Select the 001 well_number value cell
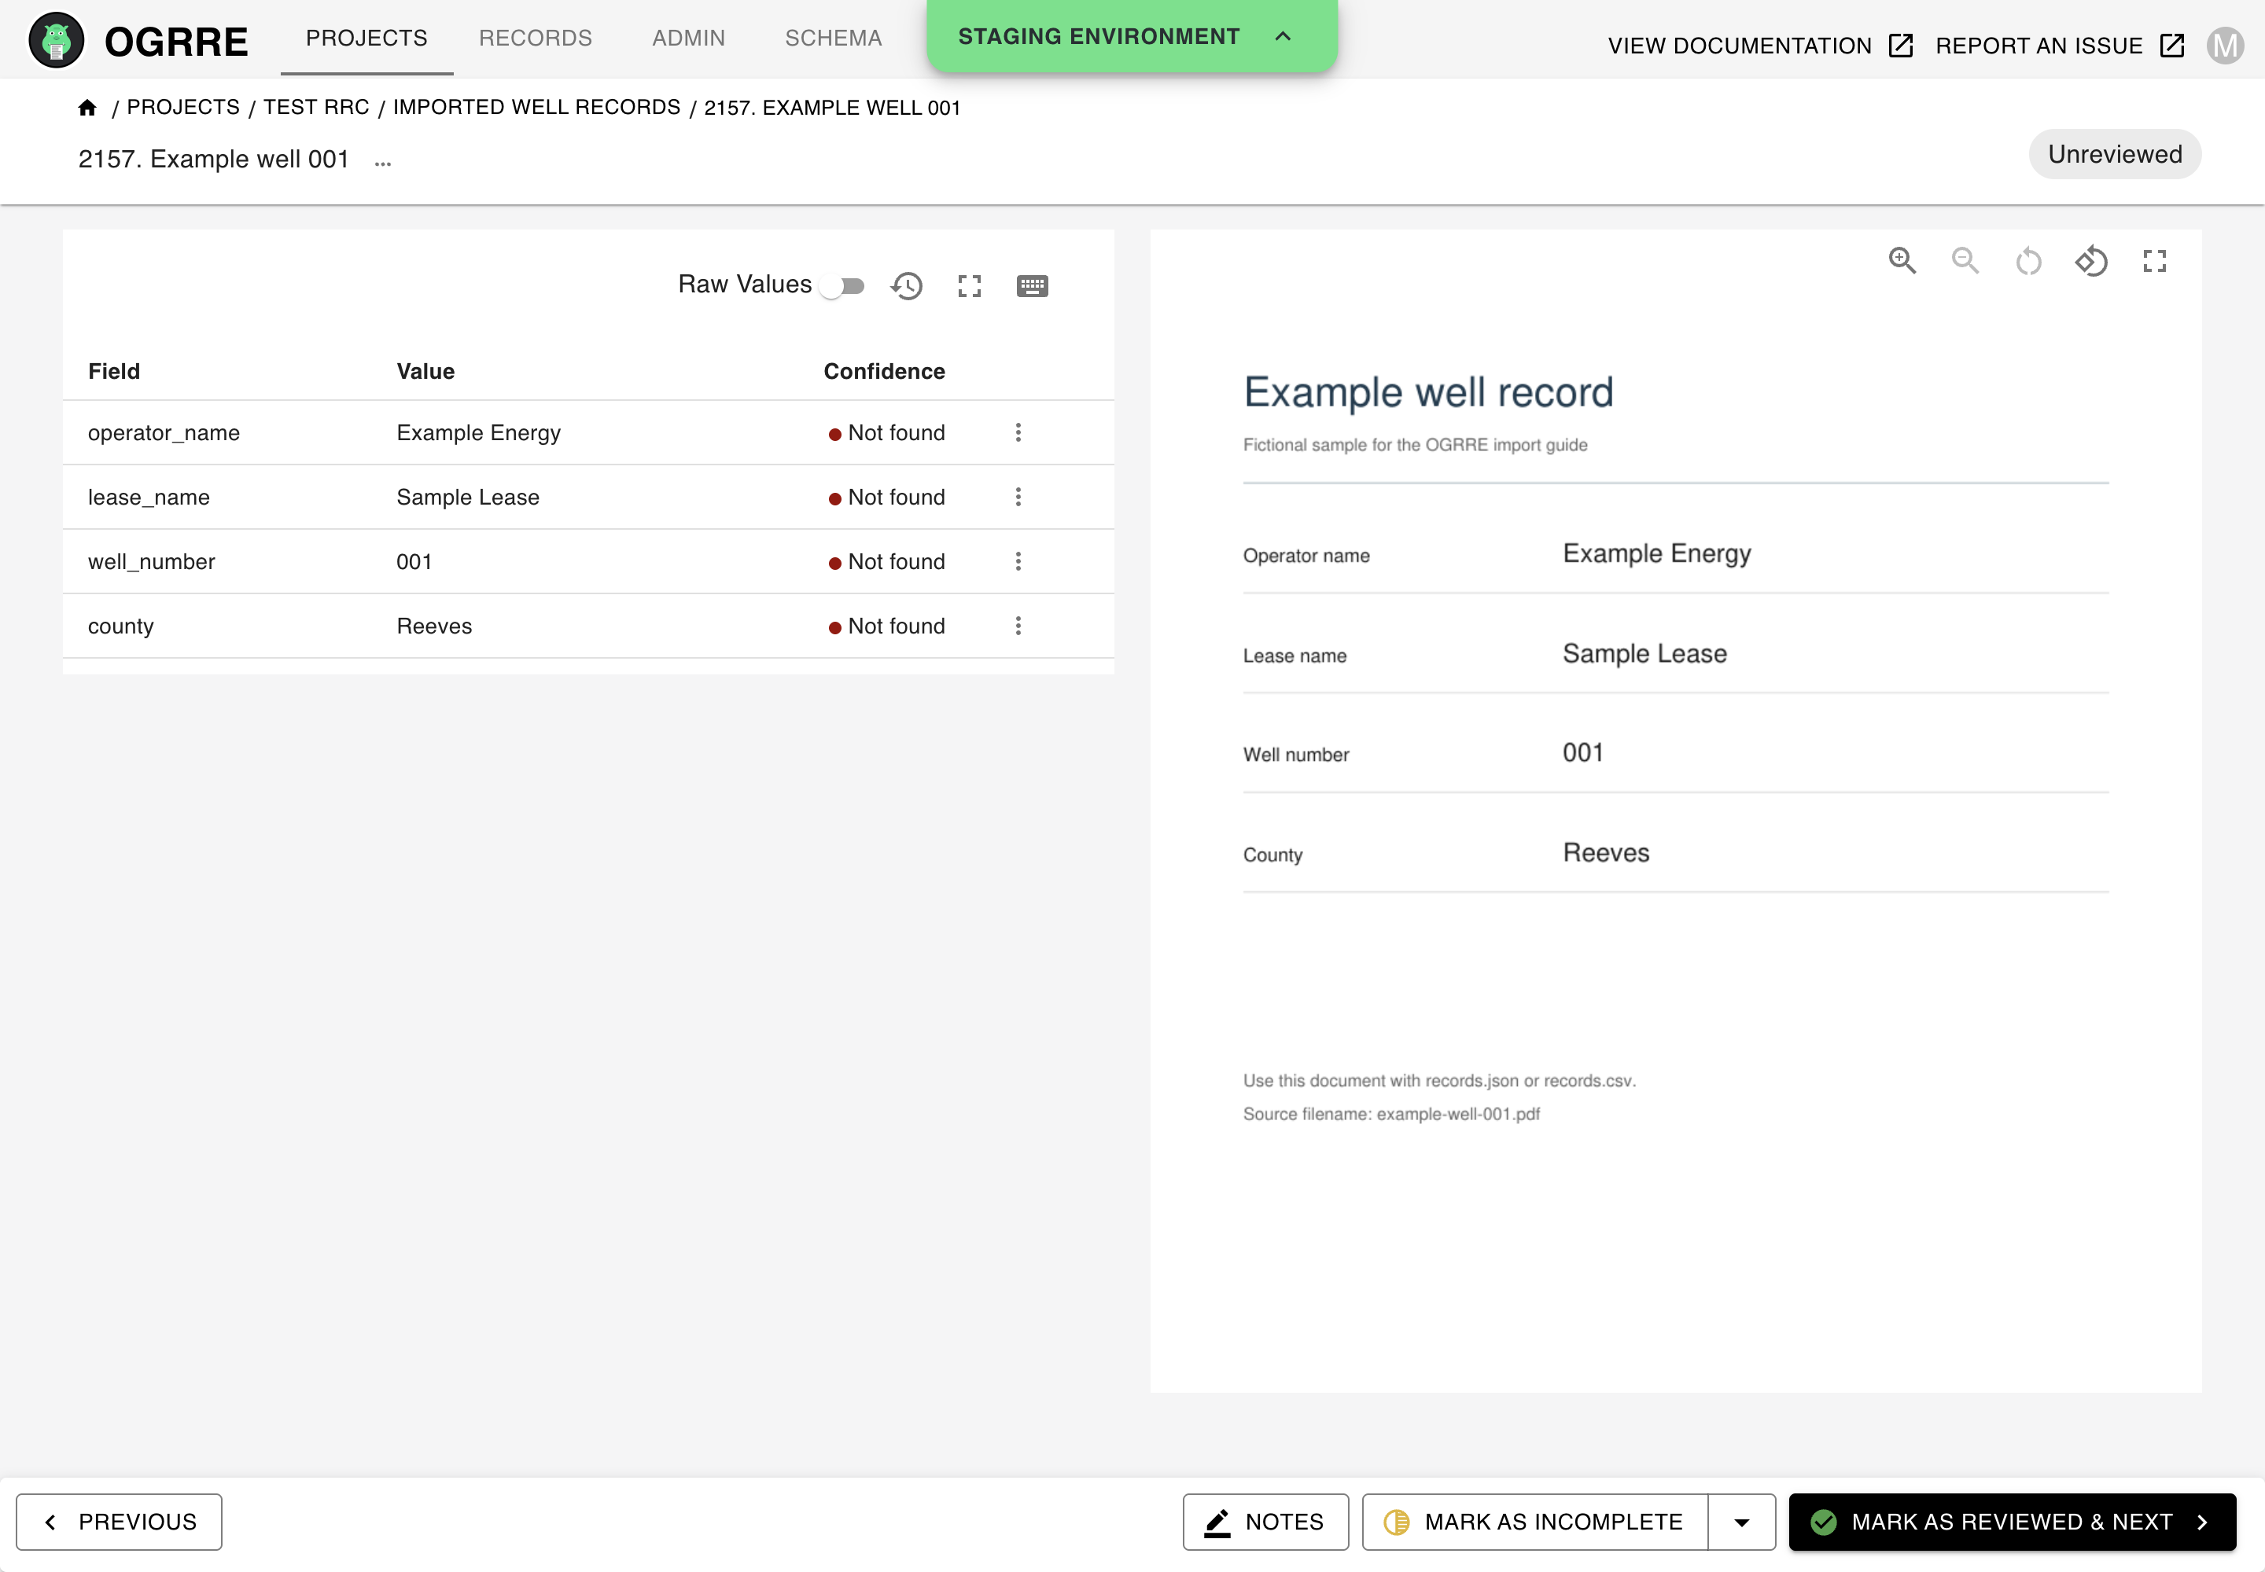 (x=414, y=561)
